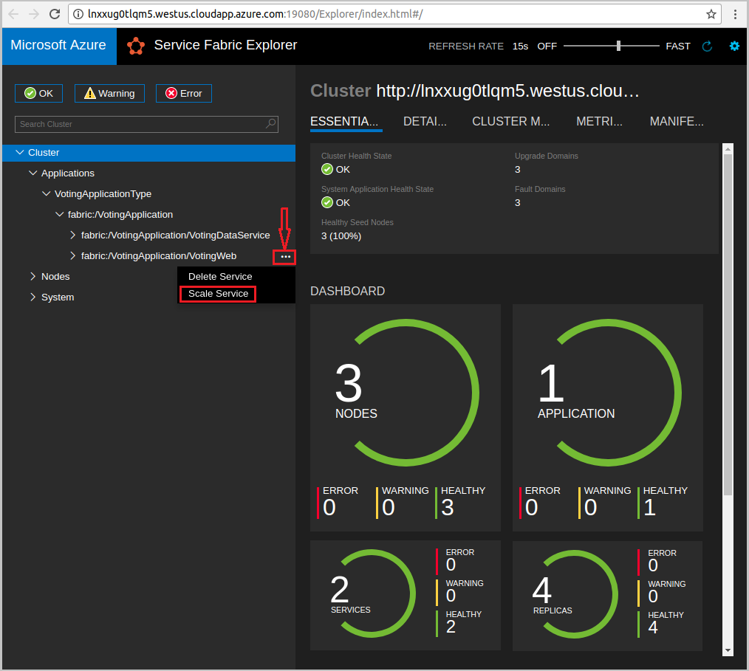Click the Microsoft Azure brand link
749x671 pixels.
click(58, 46)
